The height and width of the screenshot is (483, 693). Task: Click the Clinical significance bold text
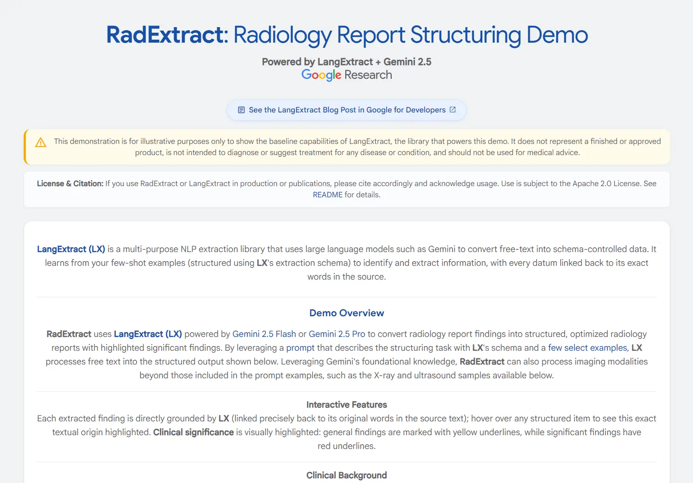193,432
